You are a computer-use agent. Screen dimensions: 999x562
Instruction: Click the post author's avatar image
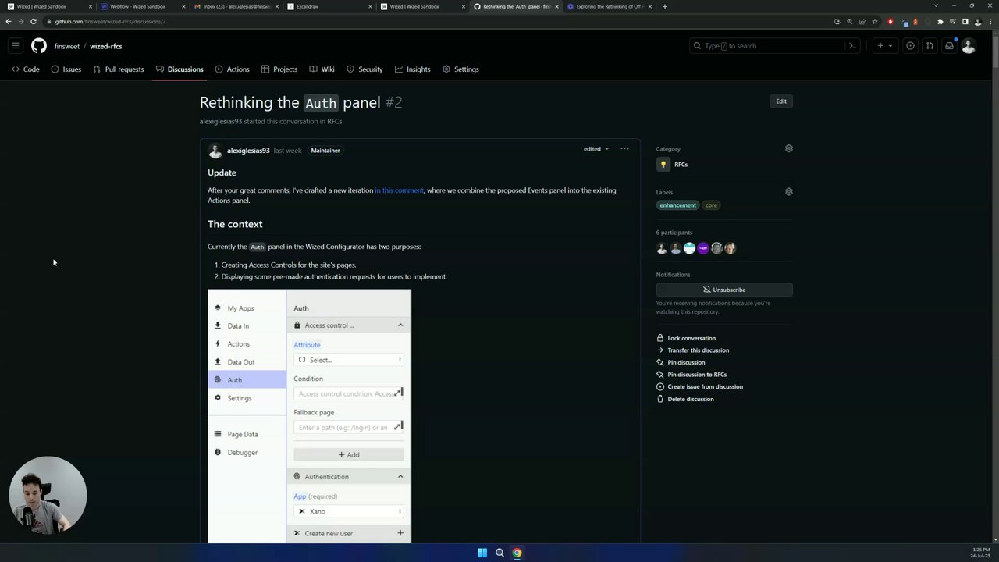[x=215, y=151]
